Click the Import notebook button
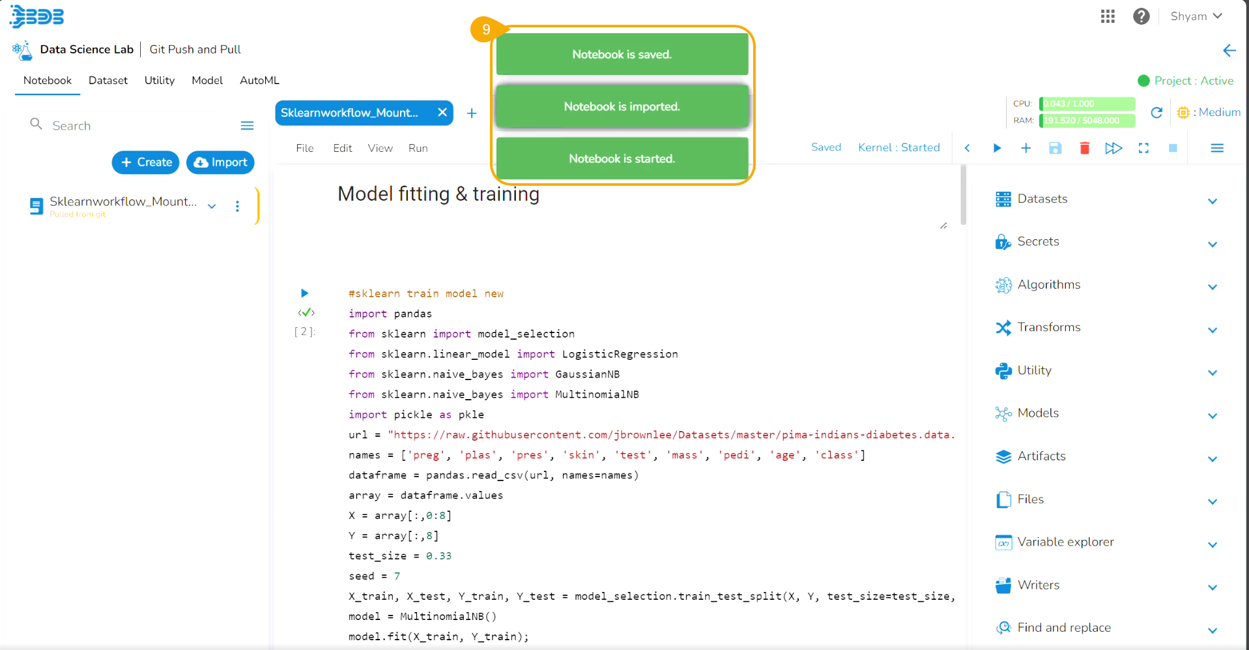Screen dimensions: 1249x650 (220, 162)
